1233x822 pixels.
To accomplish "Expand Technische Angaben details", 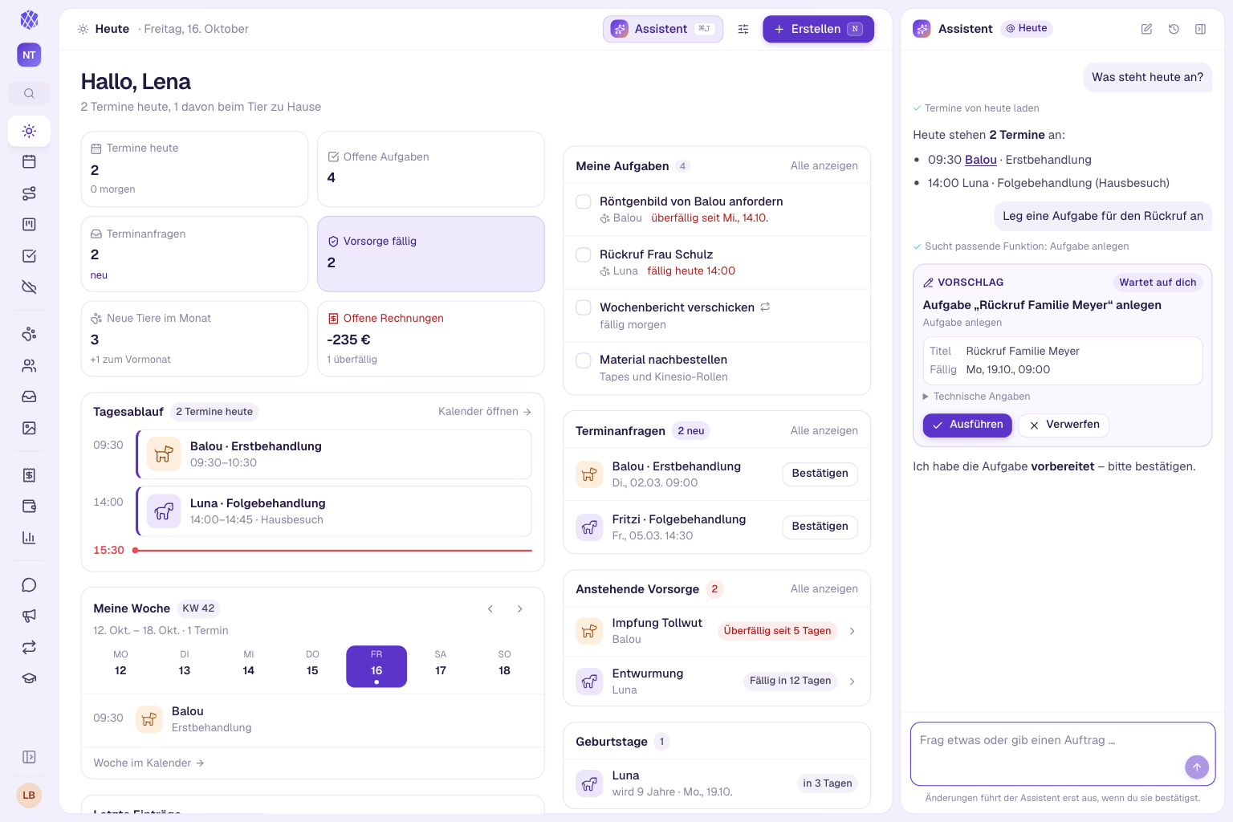I will 976,397.
